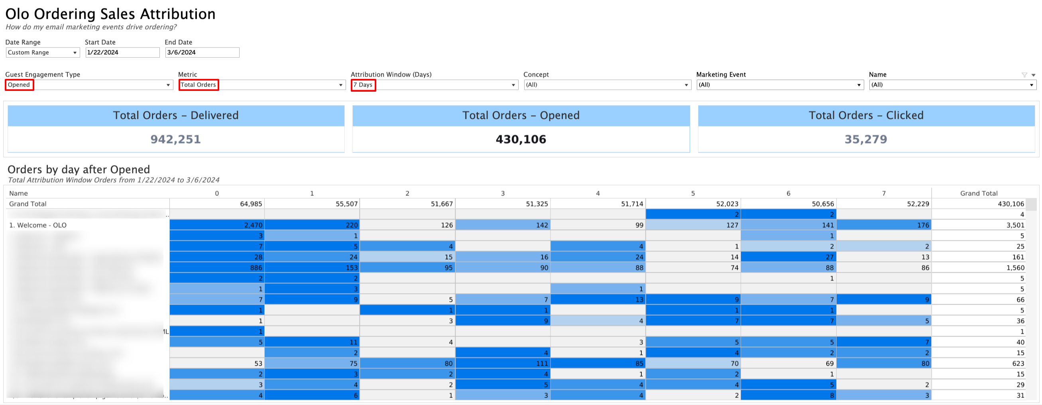The image size is (1042, 405).
Task: Click the day 0 column header
Action: (217, 193)
